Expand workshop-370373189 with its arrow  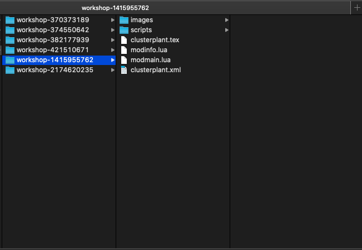(x=113, y=20)
